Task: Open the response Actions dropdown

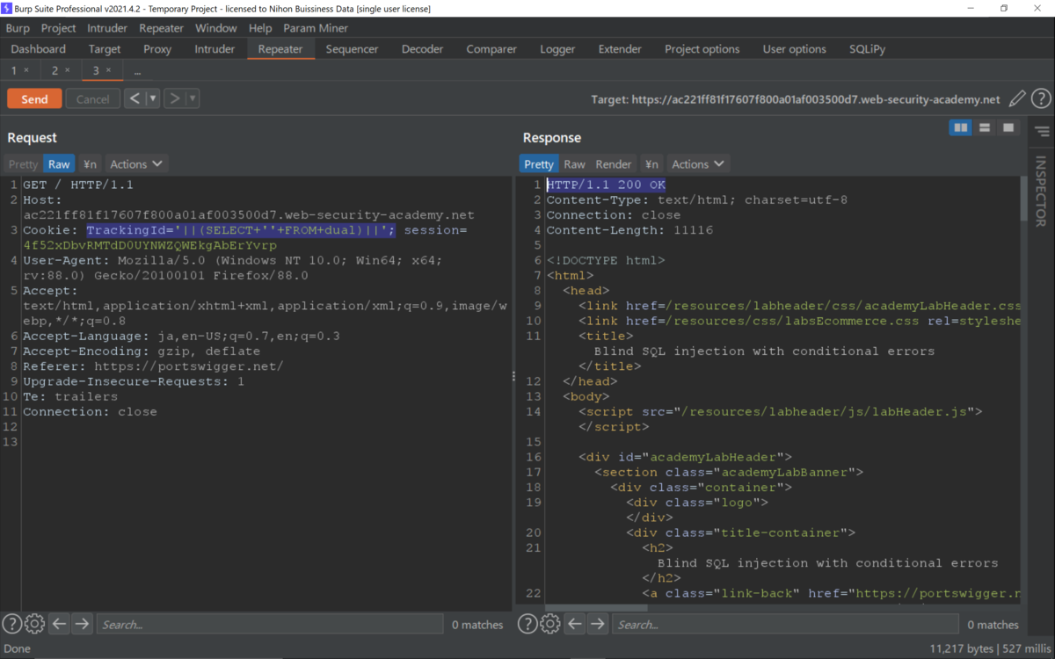Action: [x=698, y=163]
